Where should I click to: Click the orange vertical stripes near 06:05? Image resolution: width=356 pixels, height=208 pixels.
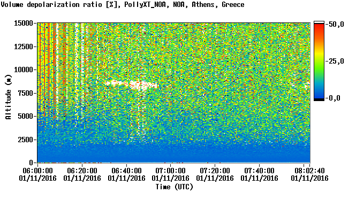pos(48,68)
